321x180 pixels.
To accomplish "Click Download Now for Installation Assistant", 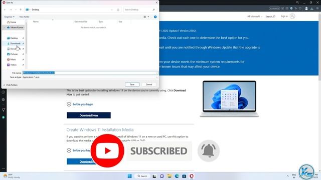I will click(x=89, y=115).
